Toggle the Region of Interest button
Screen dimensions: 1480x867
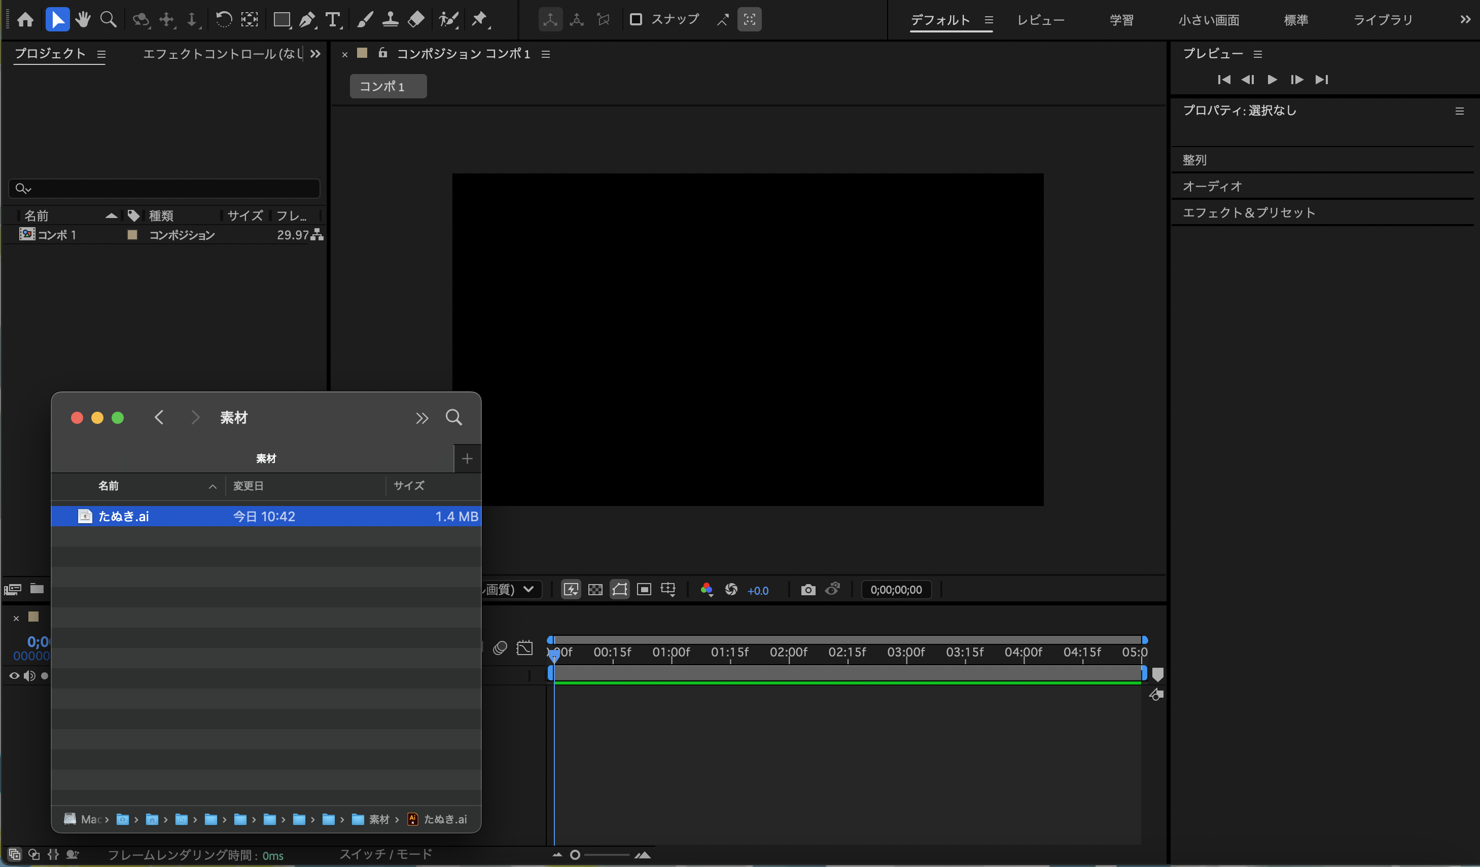point(644,589)
